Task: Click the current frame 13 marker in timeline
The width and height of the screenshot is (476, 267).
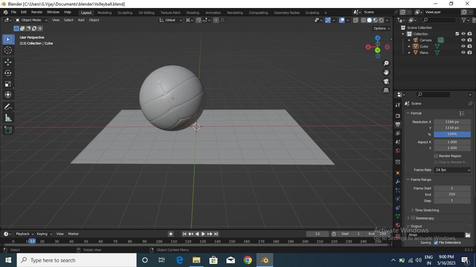Action: [32, 241]
